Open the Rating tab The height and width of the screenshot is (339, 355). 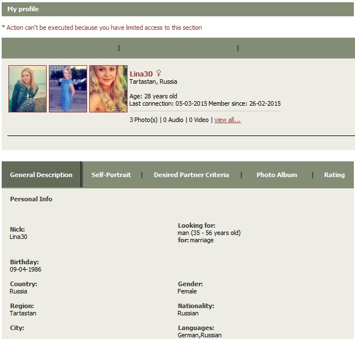(334, 175)
